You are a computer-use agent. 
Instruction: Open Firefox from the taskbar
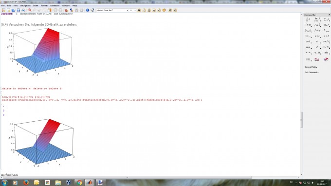click(x=26, y=183)
